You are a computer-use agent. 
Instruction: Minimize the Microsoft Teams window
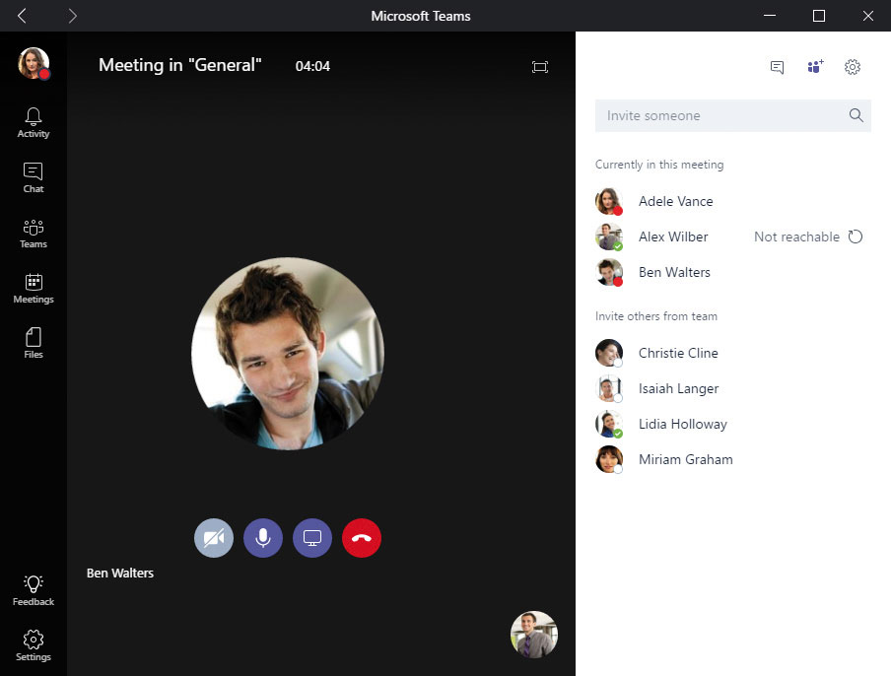tap(770, 16)
